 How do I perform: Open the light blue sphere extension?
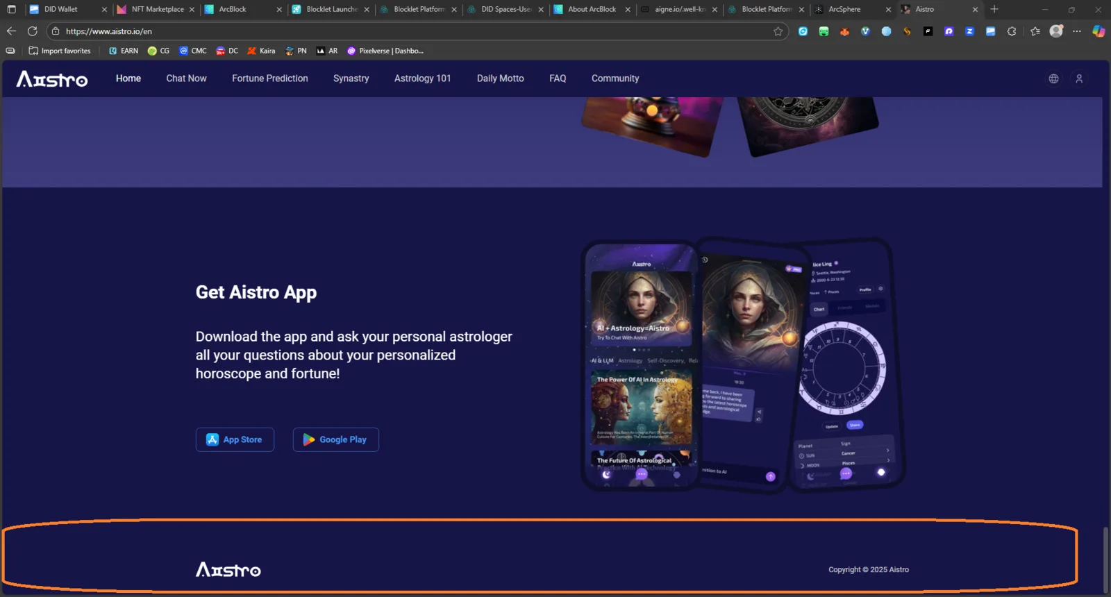coord(886,31)
